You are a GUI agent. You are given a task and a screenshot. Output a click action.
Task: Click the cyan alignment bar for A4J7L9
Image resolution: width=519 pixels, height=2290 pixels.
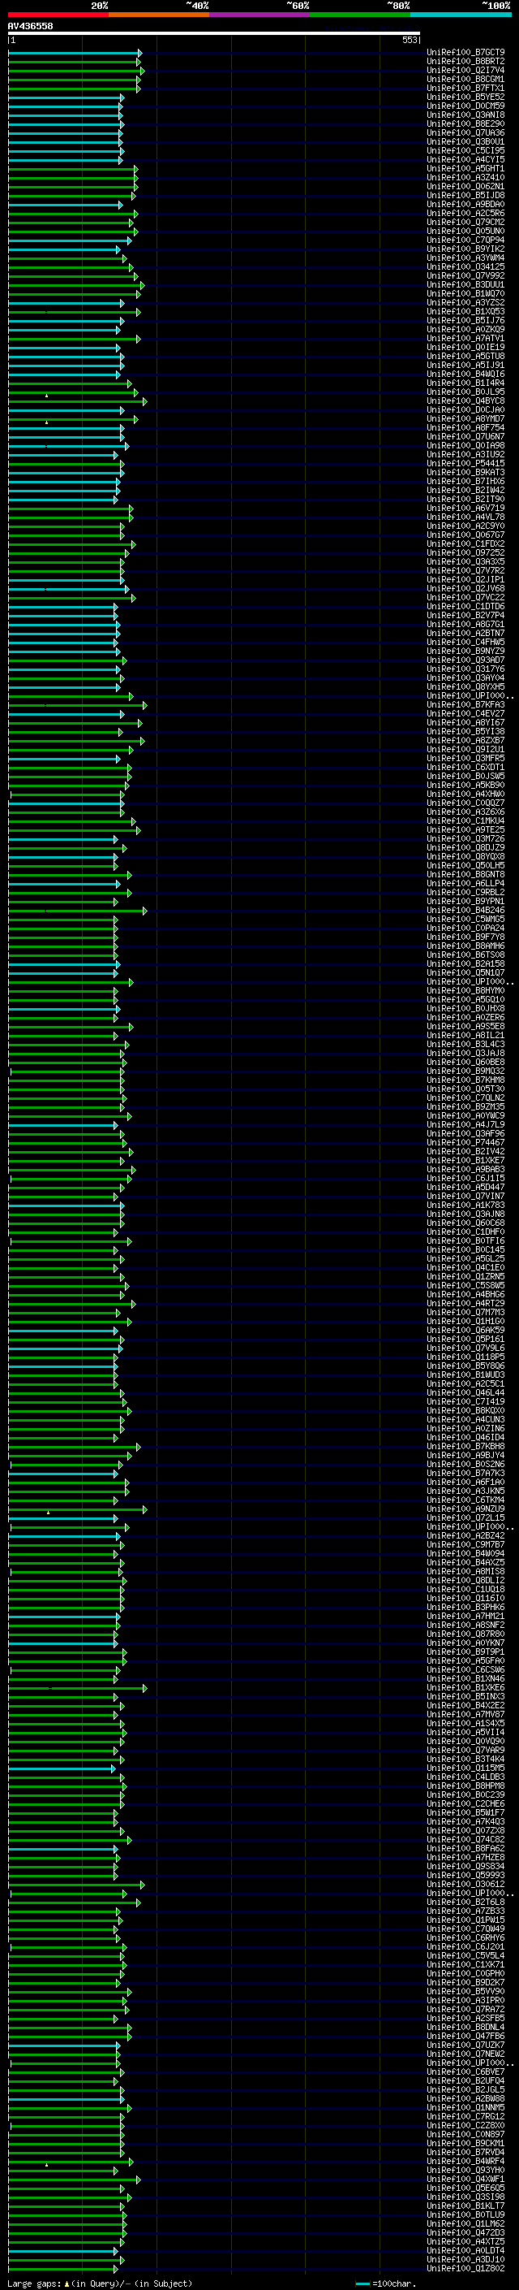63,1124
